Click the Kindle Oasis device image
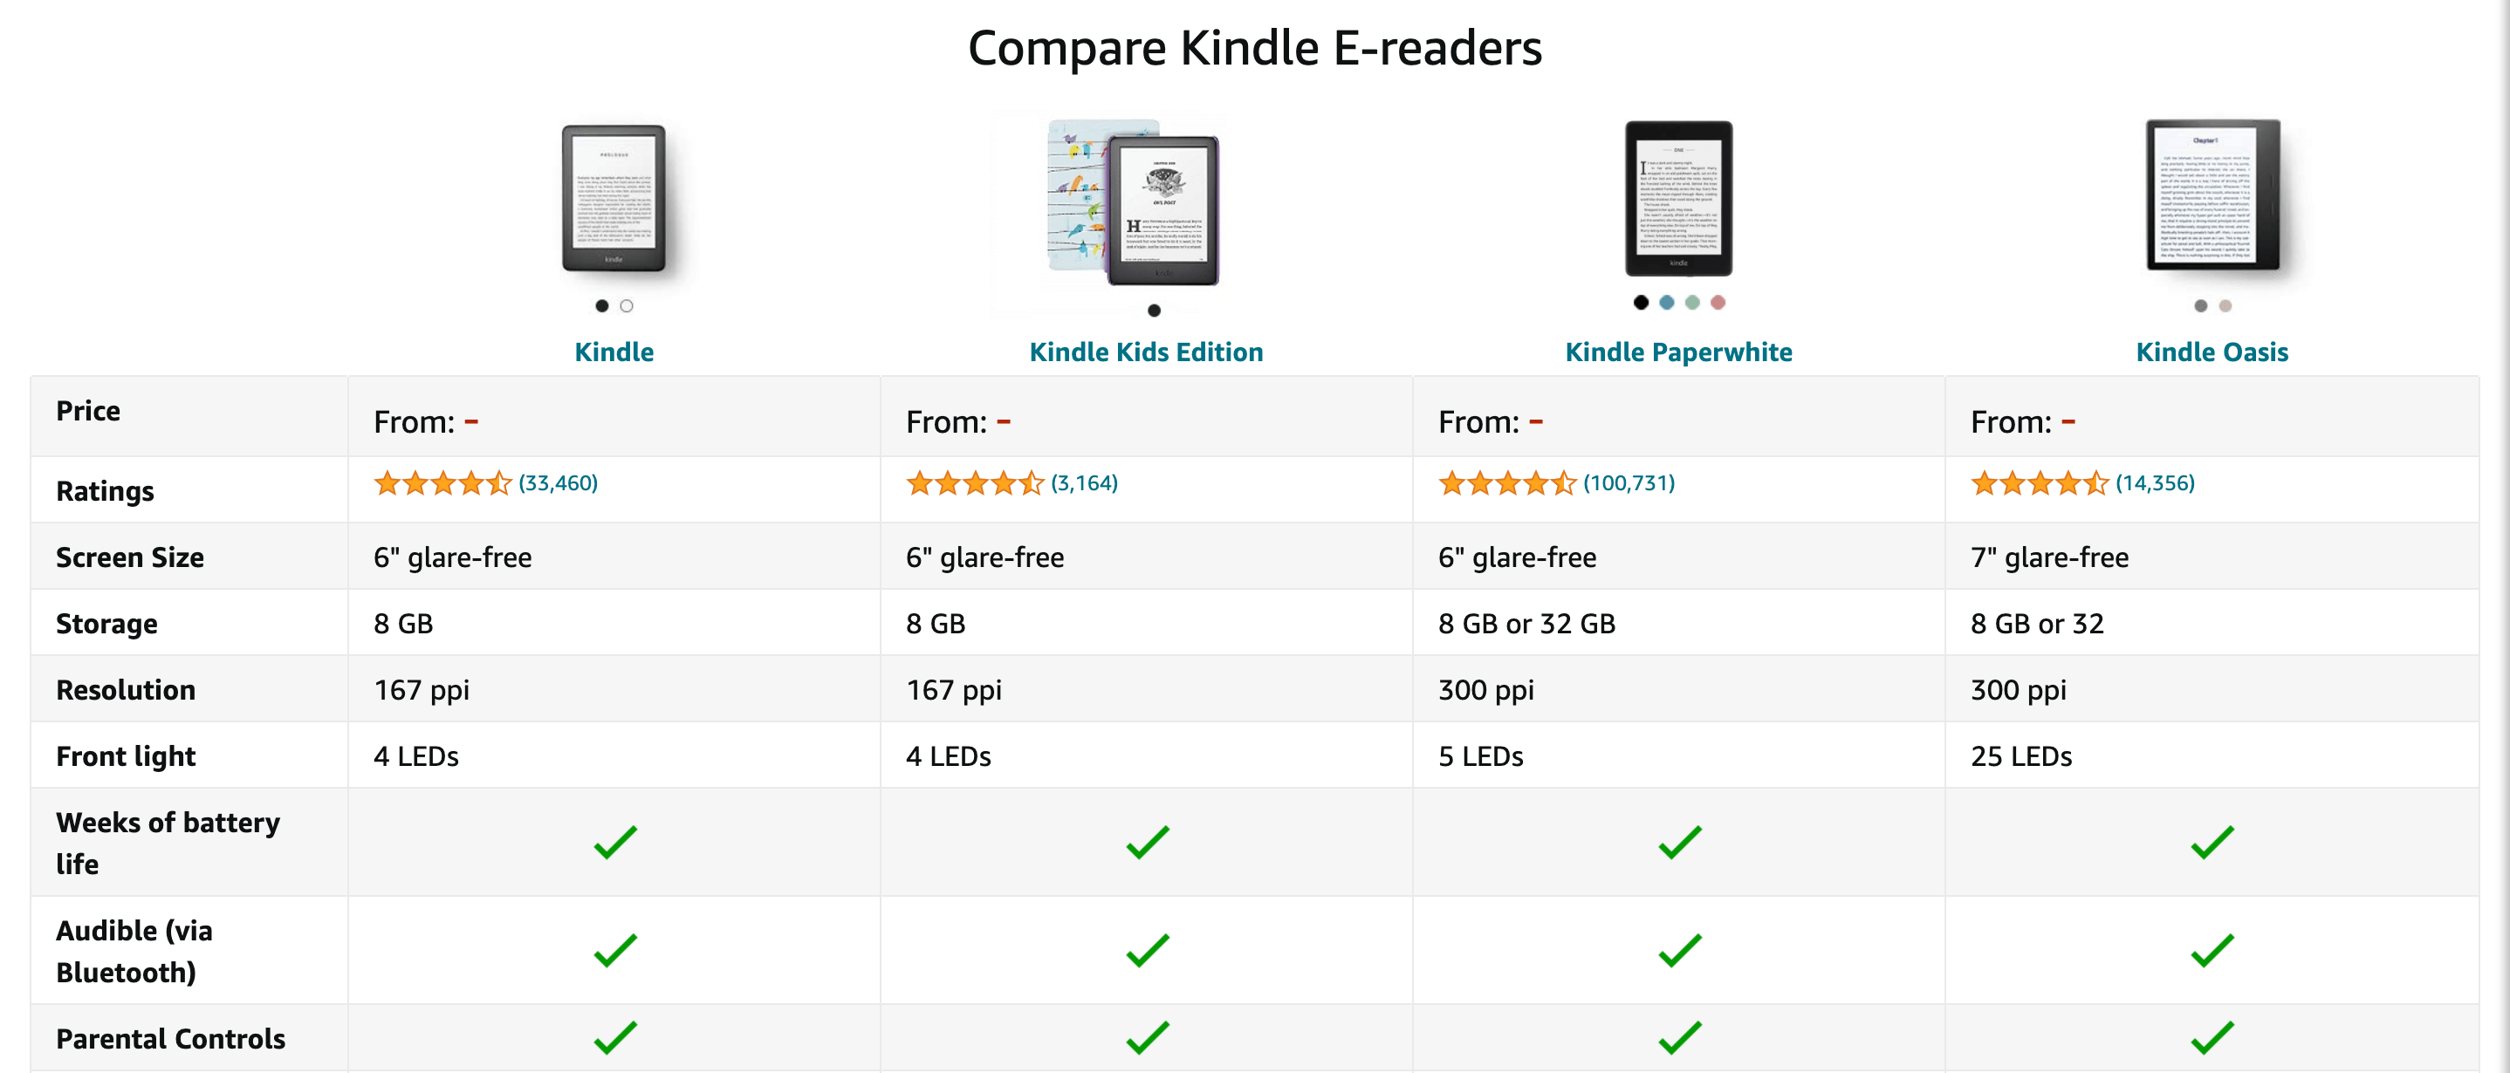Viewport: 2510px width, 1073px height. pos(2212,196)
